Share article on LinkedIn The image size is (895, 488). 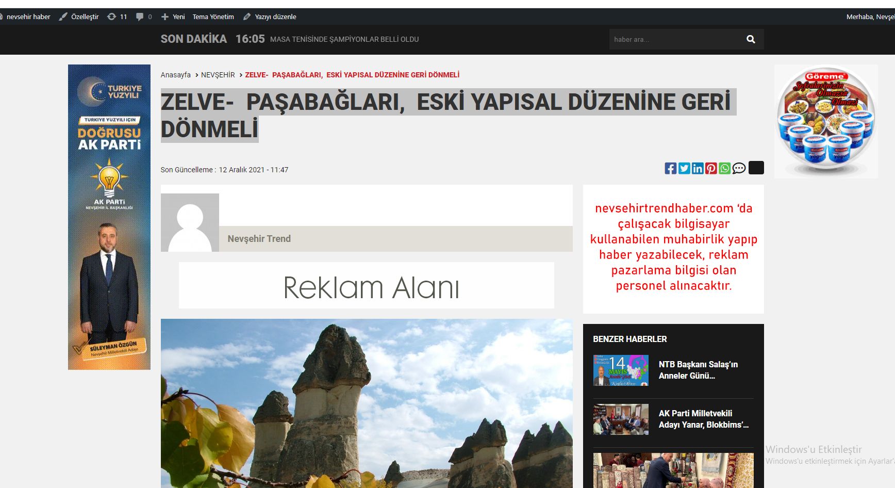pos(698,168)
